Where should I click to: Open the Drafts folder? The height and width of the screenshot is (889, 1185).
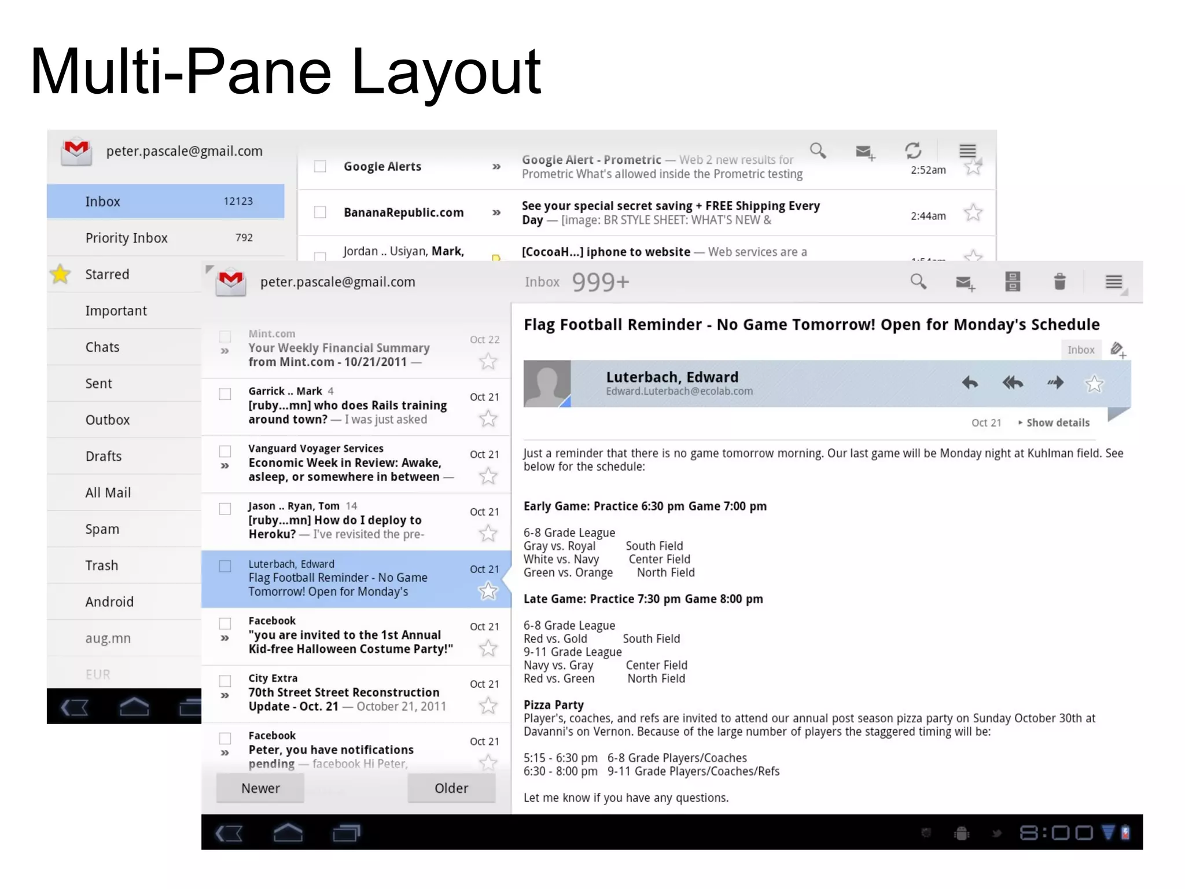pyautogui.click(x=124, y=457)
